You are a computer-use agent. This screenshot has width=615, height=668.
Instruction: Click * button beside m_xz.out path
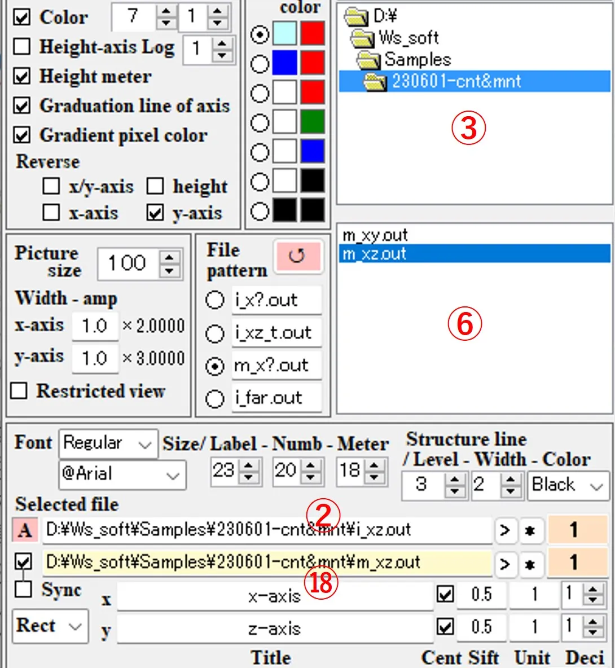click(x=531, y=564)
